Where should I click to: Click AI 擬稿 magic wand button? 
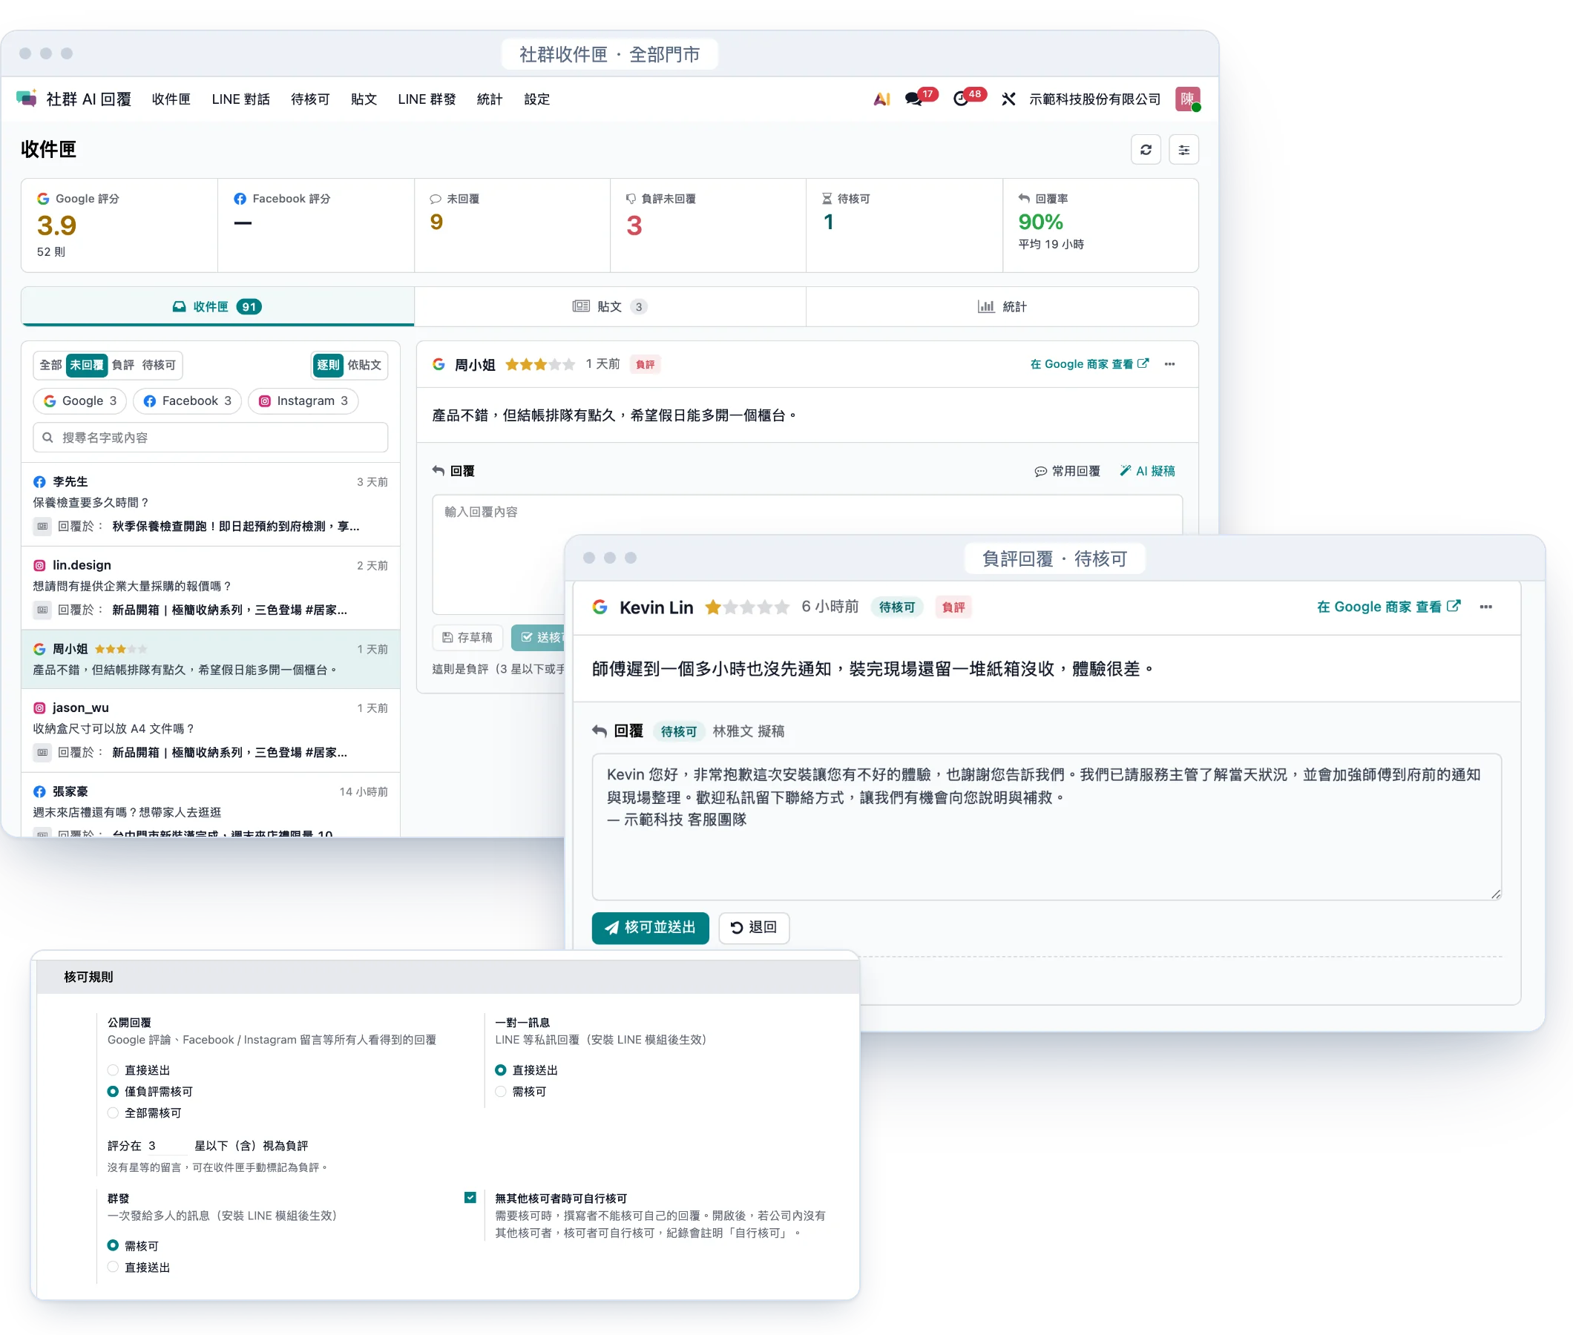click(1148, 471)
